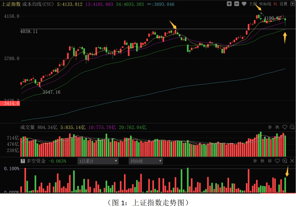The image size is (296, 207).
Task: Click the plus zoom-in icon at chart top
Action: pos(229,4)
